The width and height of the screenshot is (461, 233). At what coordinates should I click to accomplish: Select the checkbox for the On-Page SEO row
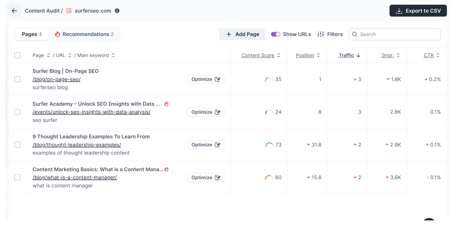[17, 79]
